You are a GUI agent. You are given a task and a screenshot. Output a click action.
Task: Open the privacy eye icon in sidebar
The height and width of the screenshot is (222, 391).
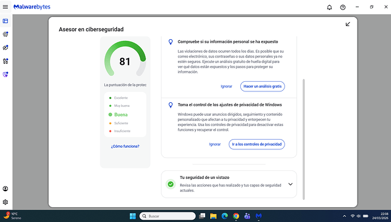click(x=5, y=48)
